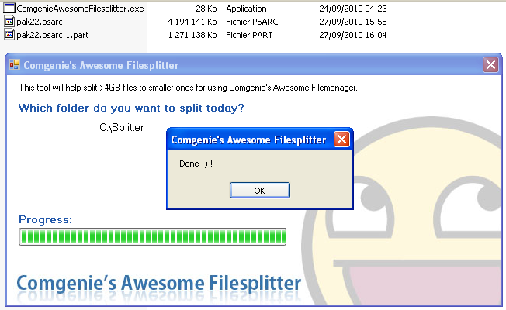This screenshot has width=506, height=310.
Task: Click the pak22.psarc.1.part file name
Action: [x=53, y=35]
